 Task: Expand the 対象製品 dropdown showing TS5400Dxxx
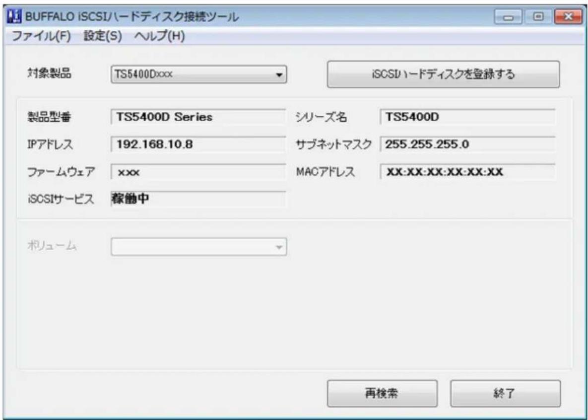[x=199, y=74]
